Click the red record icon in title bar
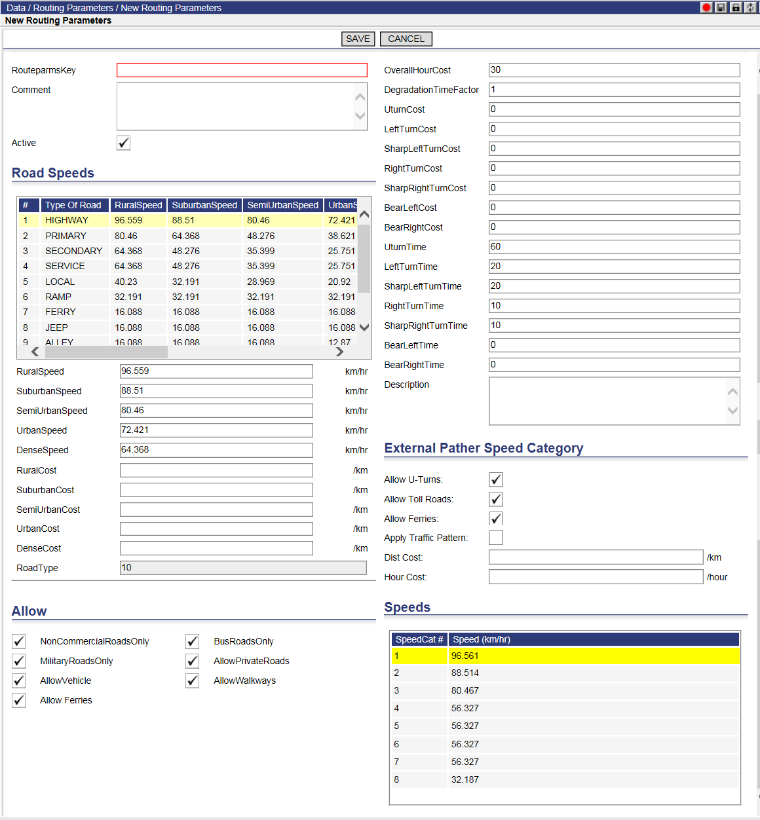760x820 pixels. pyautogui.click(x=706, y=7)
